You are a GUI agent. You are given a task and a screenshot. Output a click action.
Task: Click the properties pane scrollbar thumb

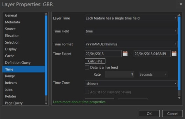[x=179, y=53]
